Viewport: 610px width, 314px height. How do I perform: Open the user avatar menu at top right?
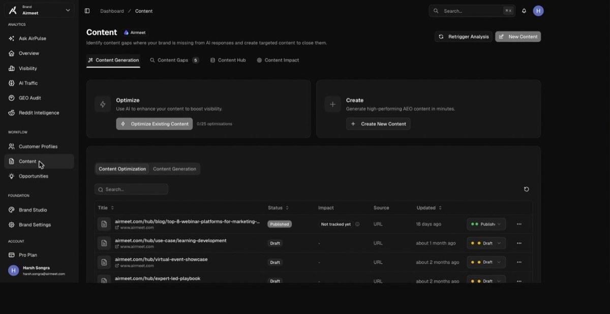538,11
